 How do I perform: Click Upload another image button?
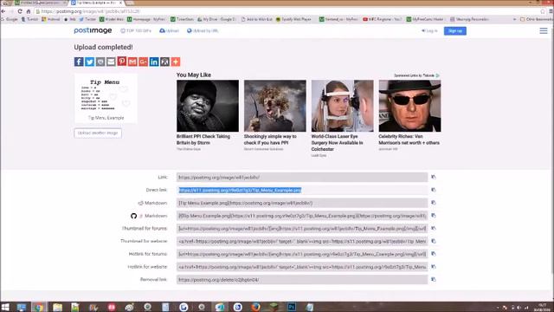98,133
